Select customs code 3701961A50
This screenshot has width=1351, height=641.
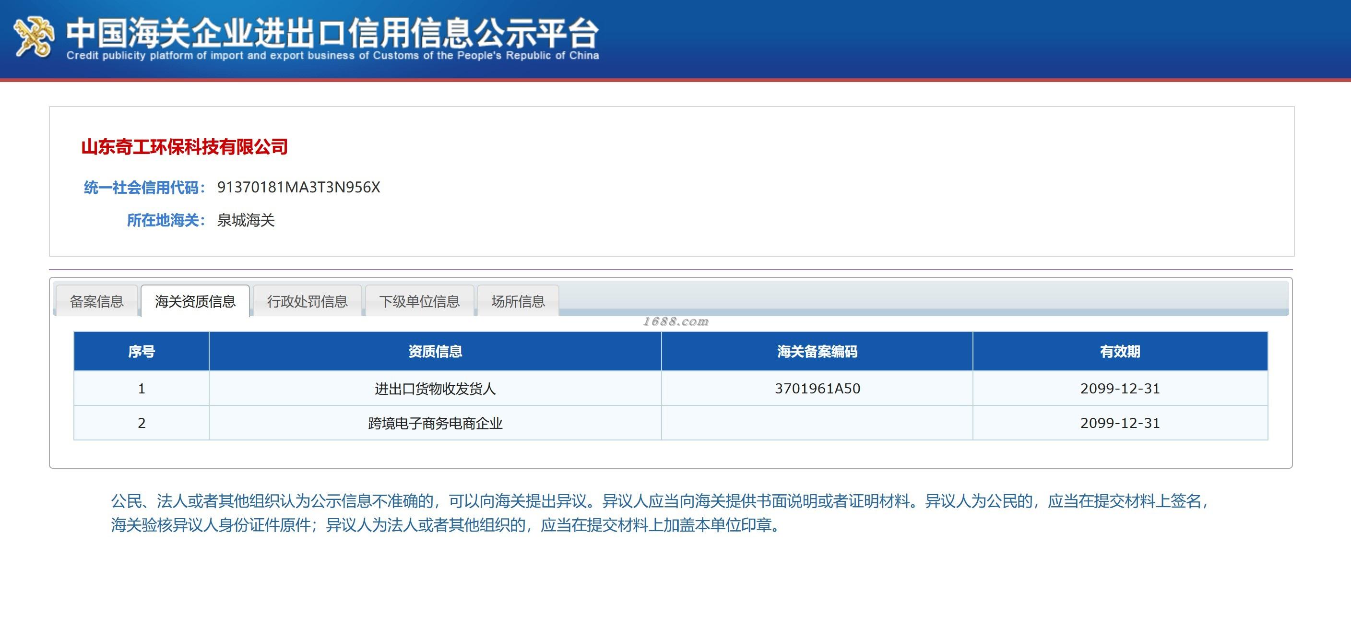click(x=817, y=389)
